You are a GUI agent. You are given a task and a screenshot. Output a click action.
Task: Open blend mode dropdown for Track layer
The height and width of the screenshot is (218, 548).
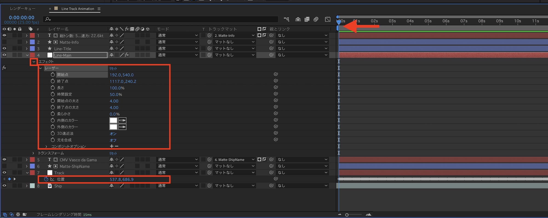[x=177, y=173]
